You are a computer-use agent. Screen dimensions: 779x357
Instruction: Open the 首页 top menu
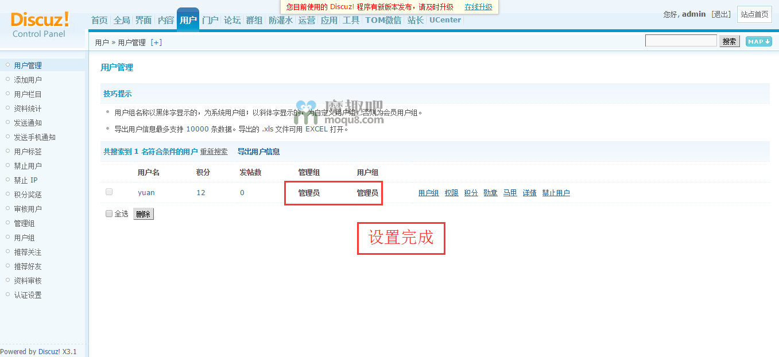99,20
